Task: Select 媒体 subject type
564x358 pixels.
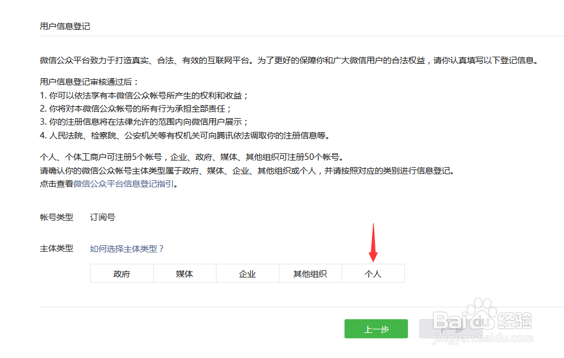Action: (x=184, y=273)
